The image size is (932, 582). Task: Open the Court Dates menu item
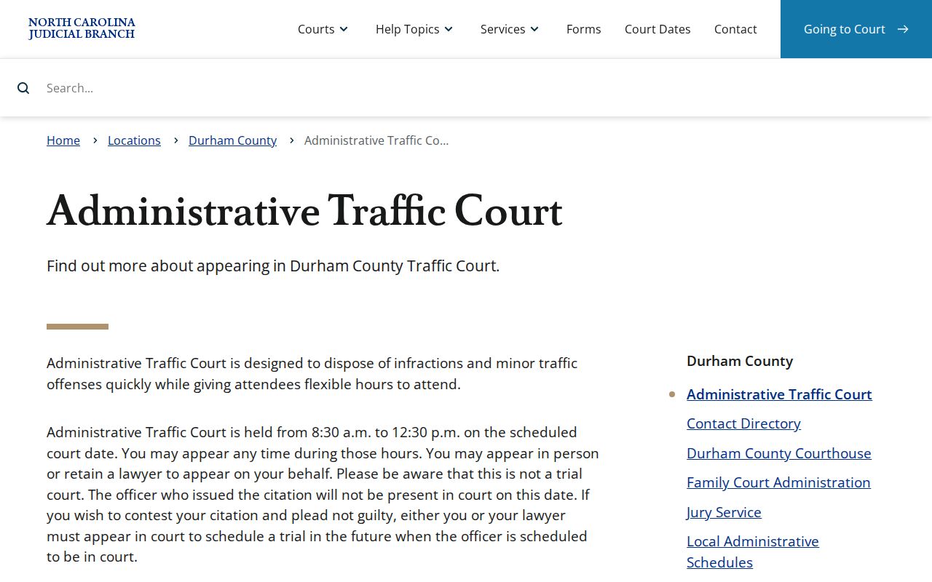[657, 29]
